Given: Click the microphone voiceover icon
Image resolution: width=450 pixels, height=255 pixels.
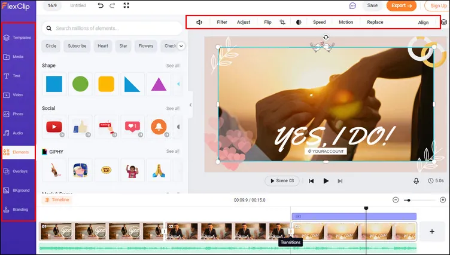Looking at the screenshot, I should 416,181.
